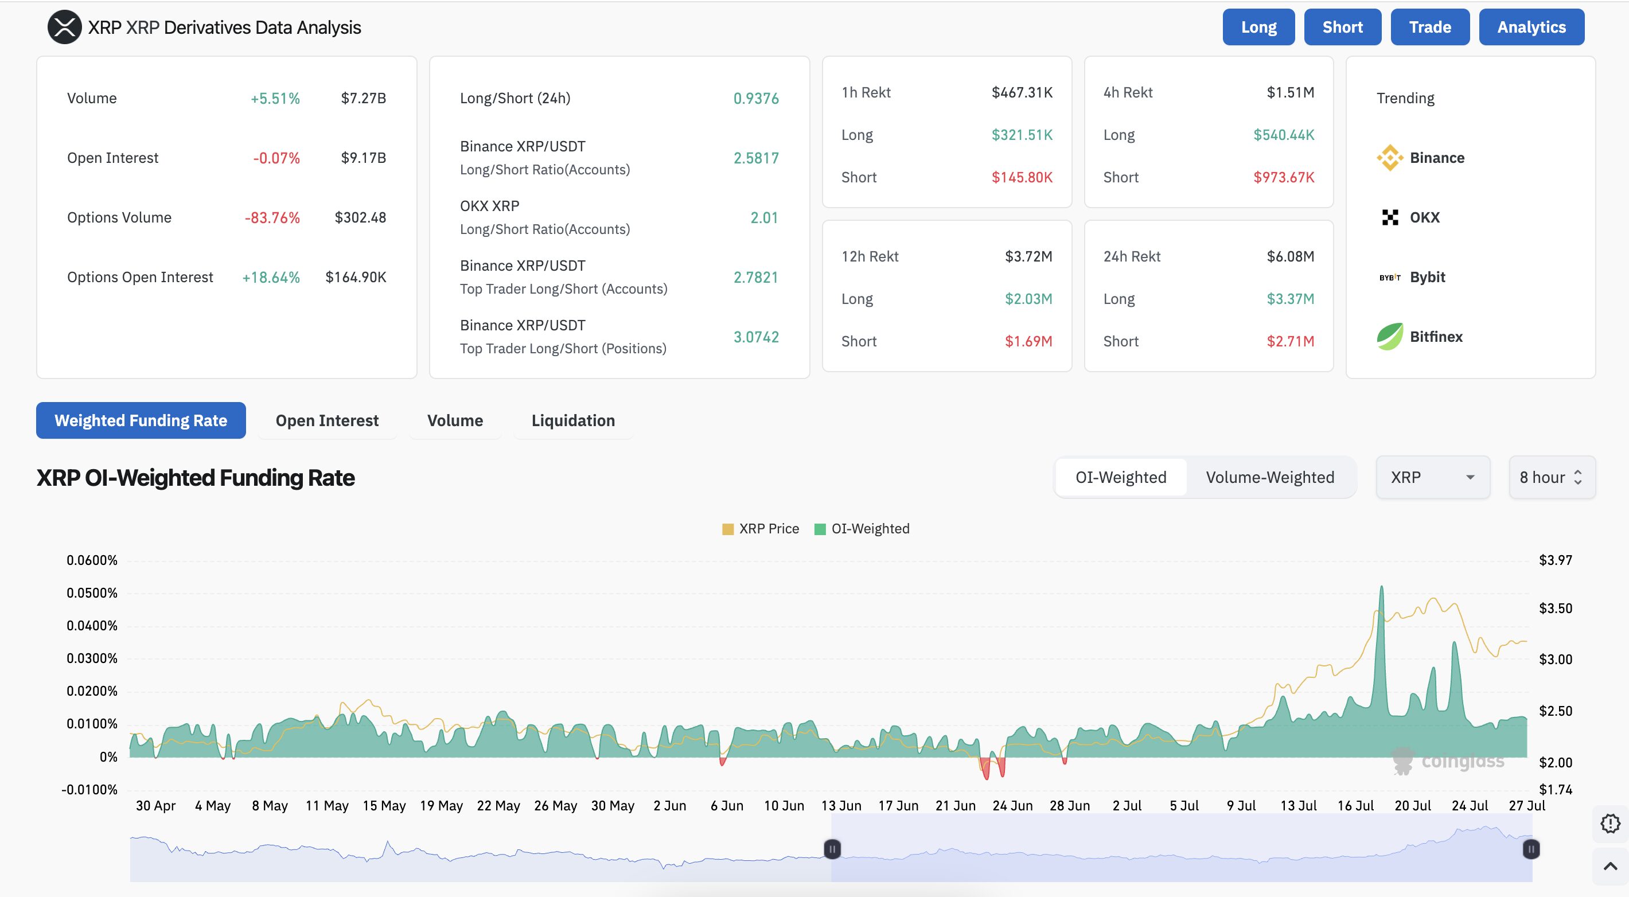This screenshot has height=897, width=1629.
Task: Toggle OI-Weighted series in legend
Action: (x=863, y=529)
